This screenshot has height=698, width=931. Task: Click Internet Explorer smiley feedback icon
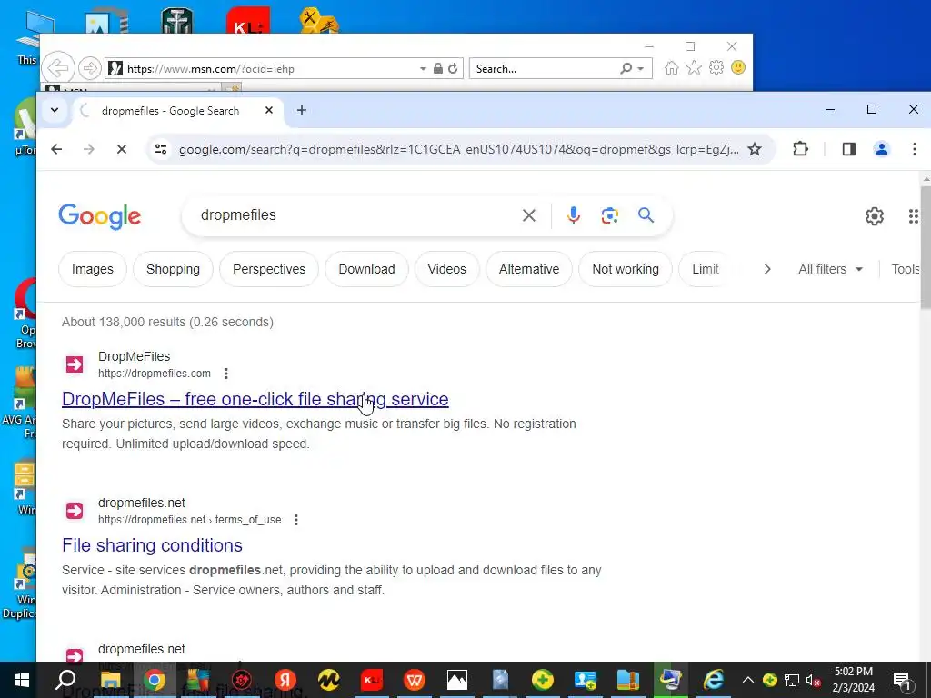click(x=738, y=67)
